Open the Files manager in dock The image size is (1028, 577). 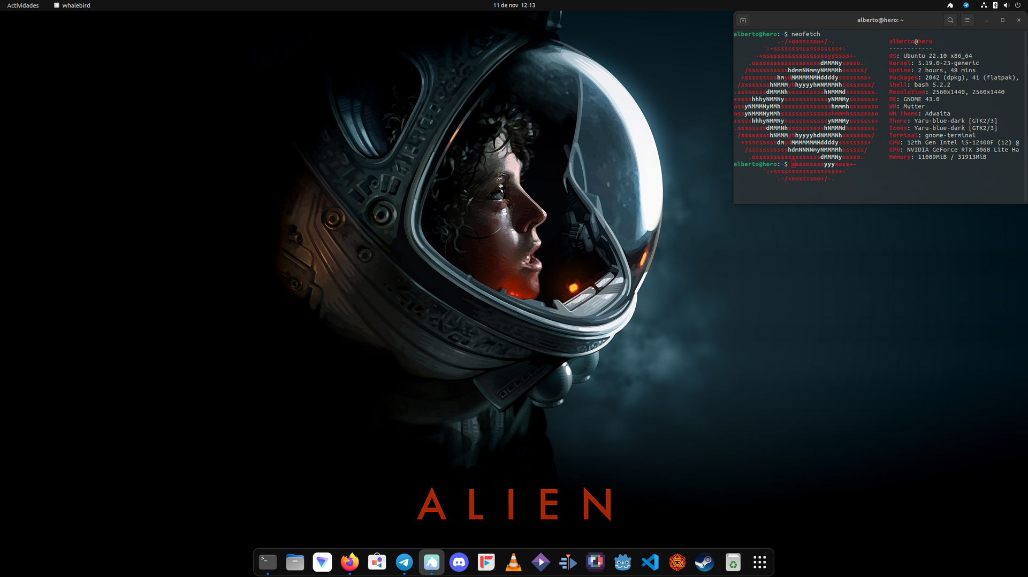tap(295, 562)
